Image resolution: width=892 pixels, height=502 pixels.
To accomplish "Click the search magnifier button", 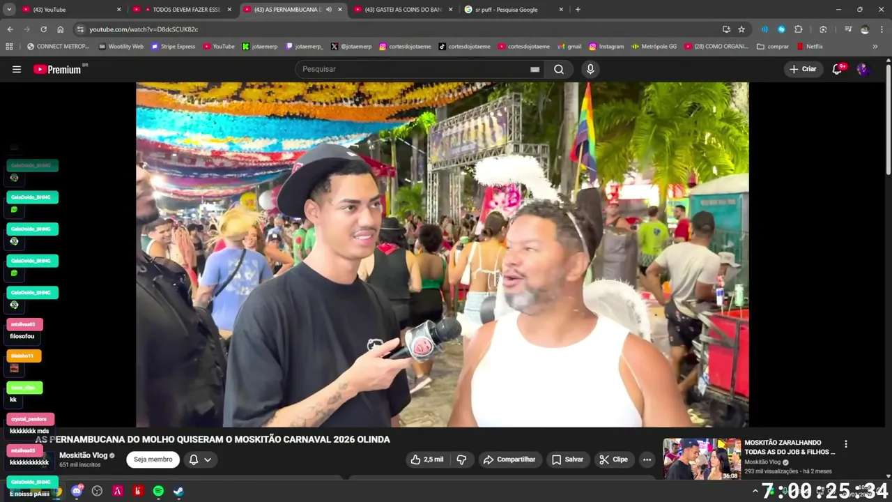I will tap(559, 69).
